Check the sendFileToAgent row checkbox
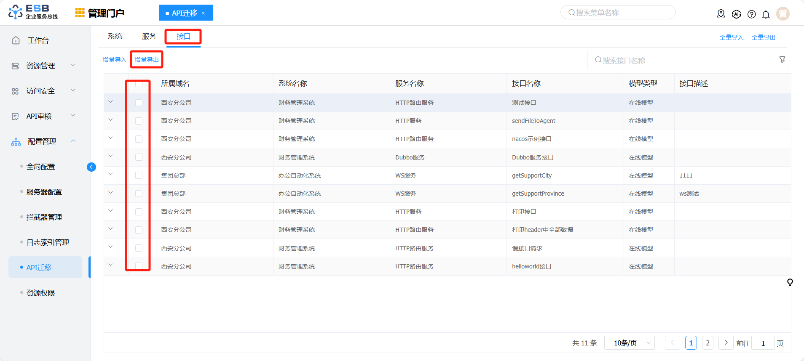 pyautogui.click(x=139, y=121)
